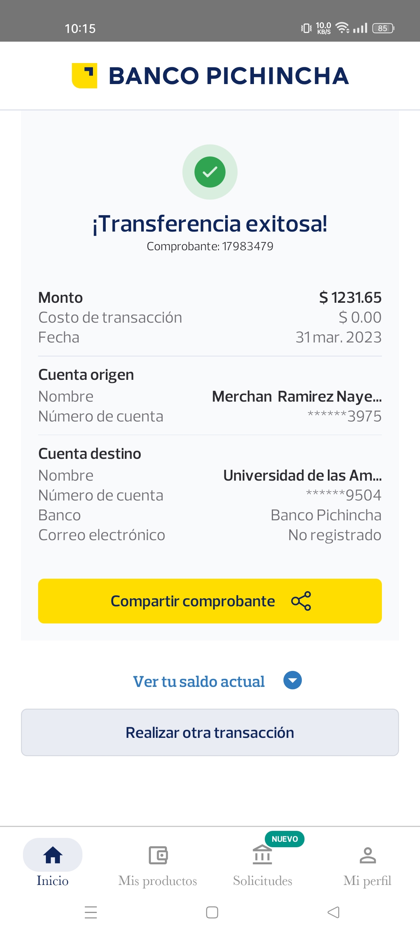Tap the green success checkmark icon
The width and height of the screenshot is (420, 934).
(x=210, y=172)
